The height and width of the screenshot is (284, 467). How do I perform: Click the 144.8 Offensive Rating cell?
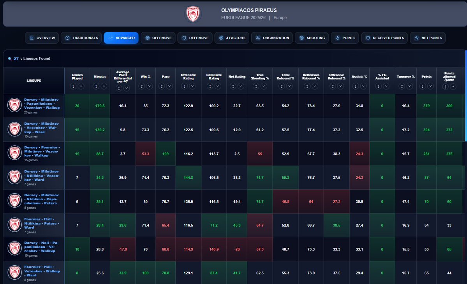click(x=188, y=178)
